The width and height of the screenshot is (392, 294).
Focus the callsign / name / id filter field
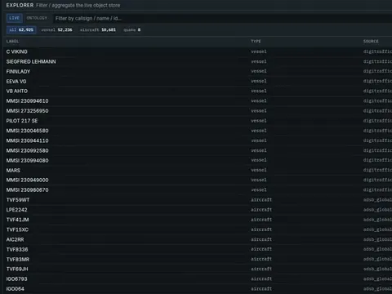click(x=222, y=18)
